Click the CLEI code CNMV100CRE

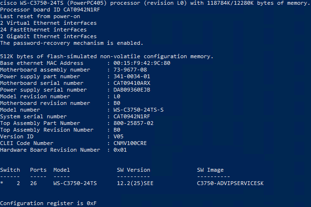(130, 143)
